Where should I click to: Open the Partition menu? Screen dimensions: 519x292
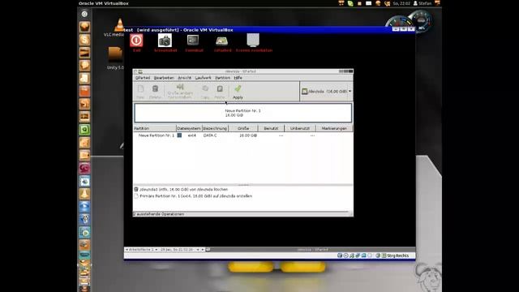[x=222, y=78]
